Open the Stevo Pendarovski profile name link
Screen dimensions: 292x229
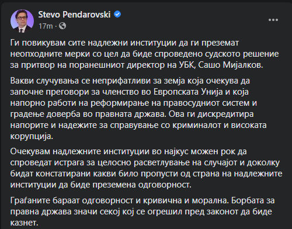74,15
